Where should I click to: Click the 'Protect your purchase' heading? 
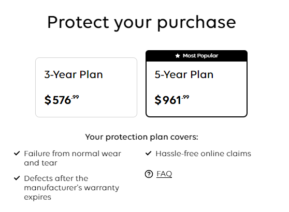pos(141,22)
